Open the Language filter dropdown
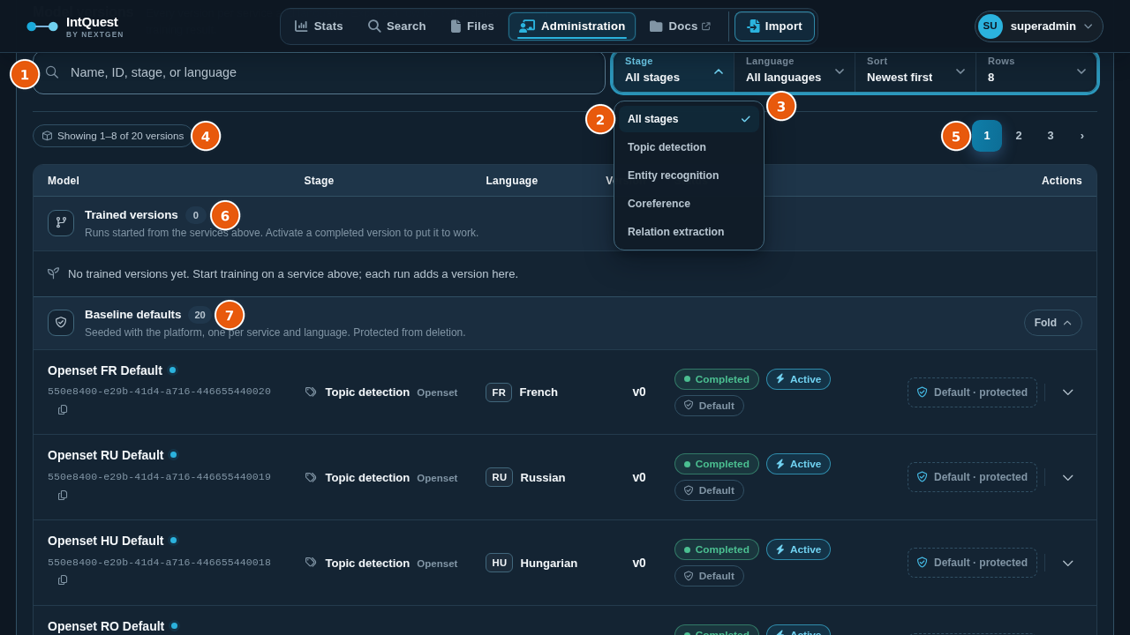 coord(795,71)
